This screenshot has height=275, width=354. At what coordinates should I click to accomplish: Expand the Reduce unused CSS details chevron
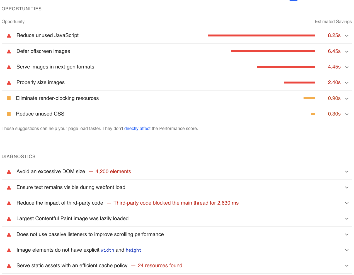coord(347,114)
